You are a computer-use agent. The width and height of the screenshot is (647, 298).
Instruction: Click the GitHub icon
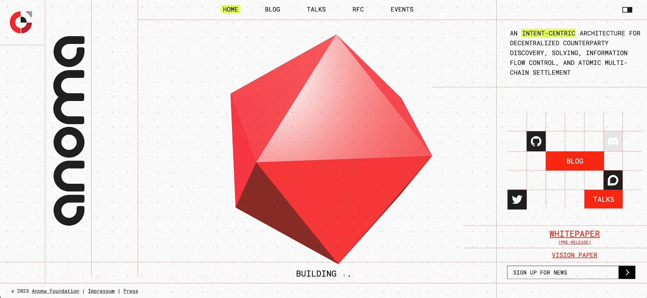pyautogui.click(x=536, y=141)
